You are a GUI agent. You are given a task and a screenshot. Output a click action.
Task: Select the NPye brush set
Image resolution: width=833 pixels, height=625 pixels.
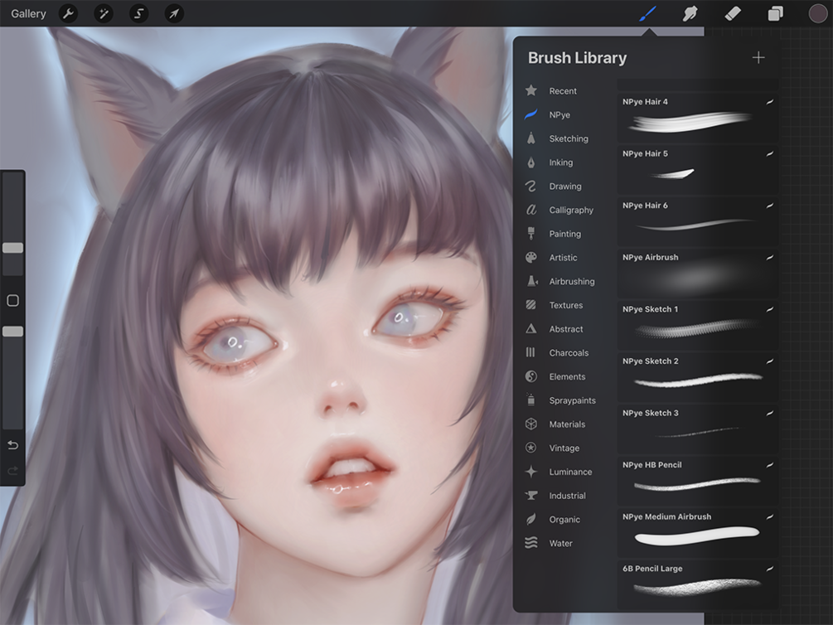pos(564,114)
